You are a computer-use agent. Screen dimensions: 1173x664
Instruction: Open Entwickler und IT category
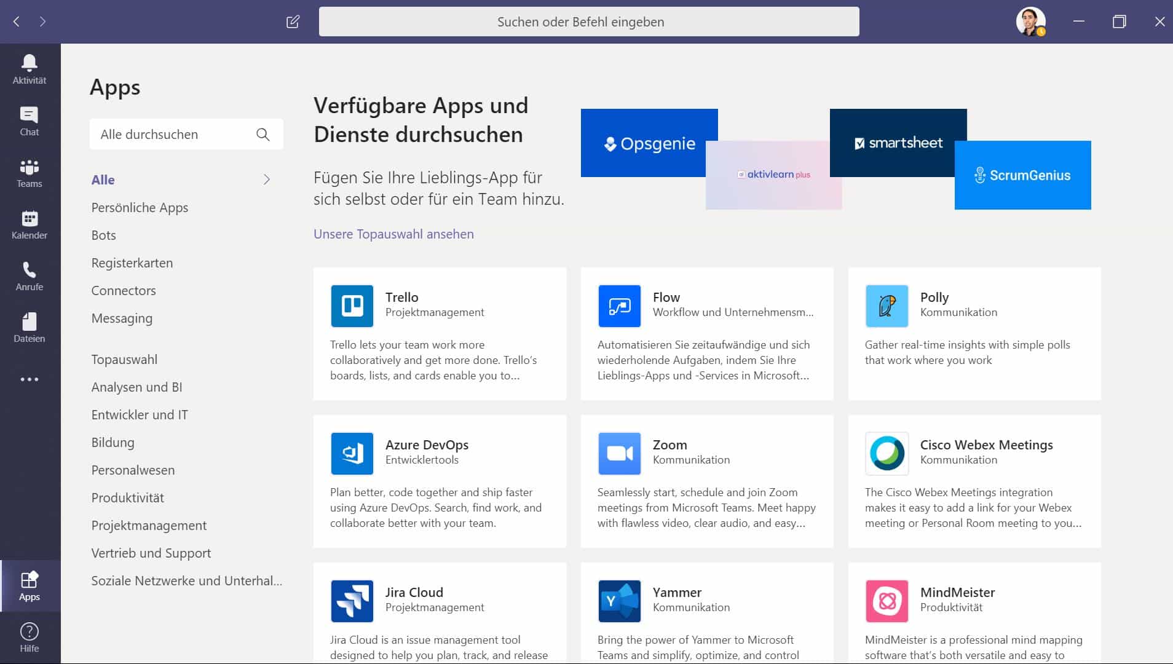(140, 415)
